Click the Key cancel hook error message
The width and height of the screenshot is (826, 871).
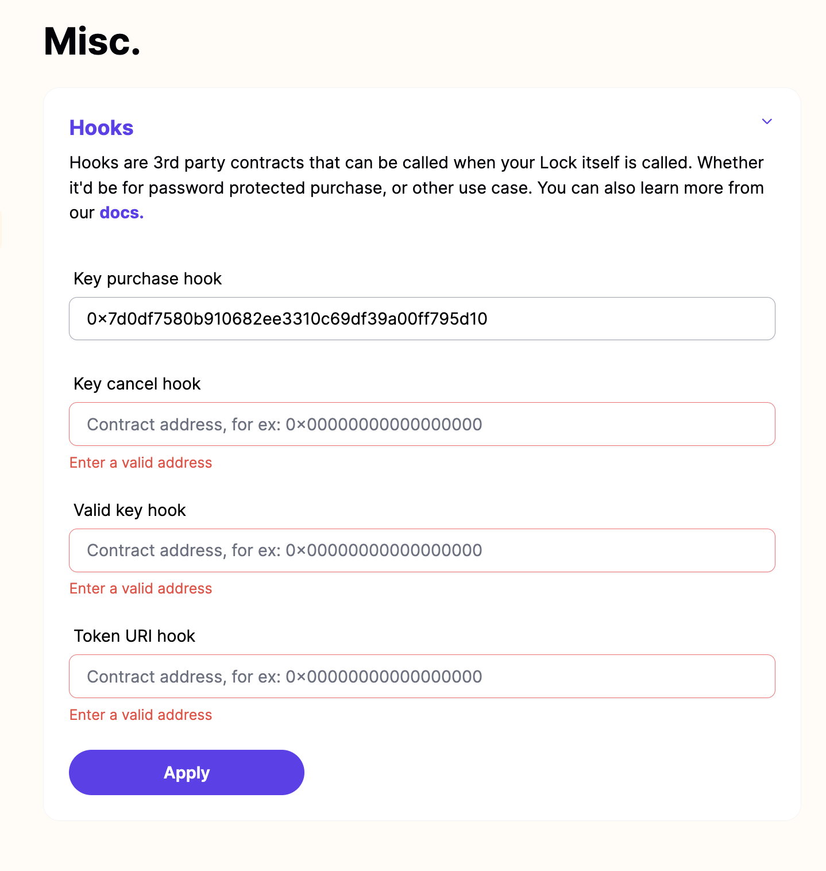[x=140, y=463]
